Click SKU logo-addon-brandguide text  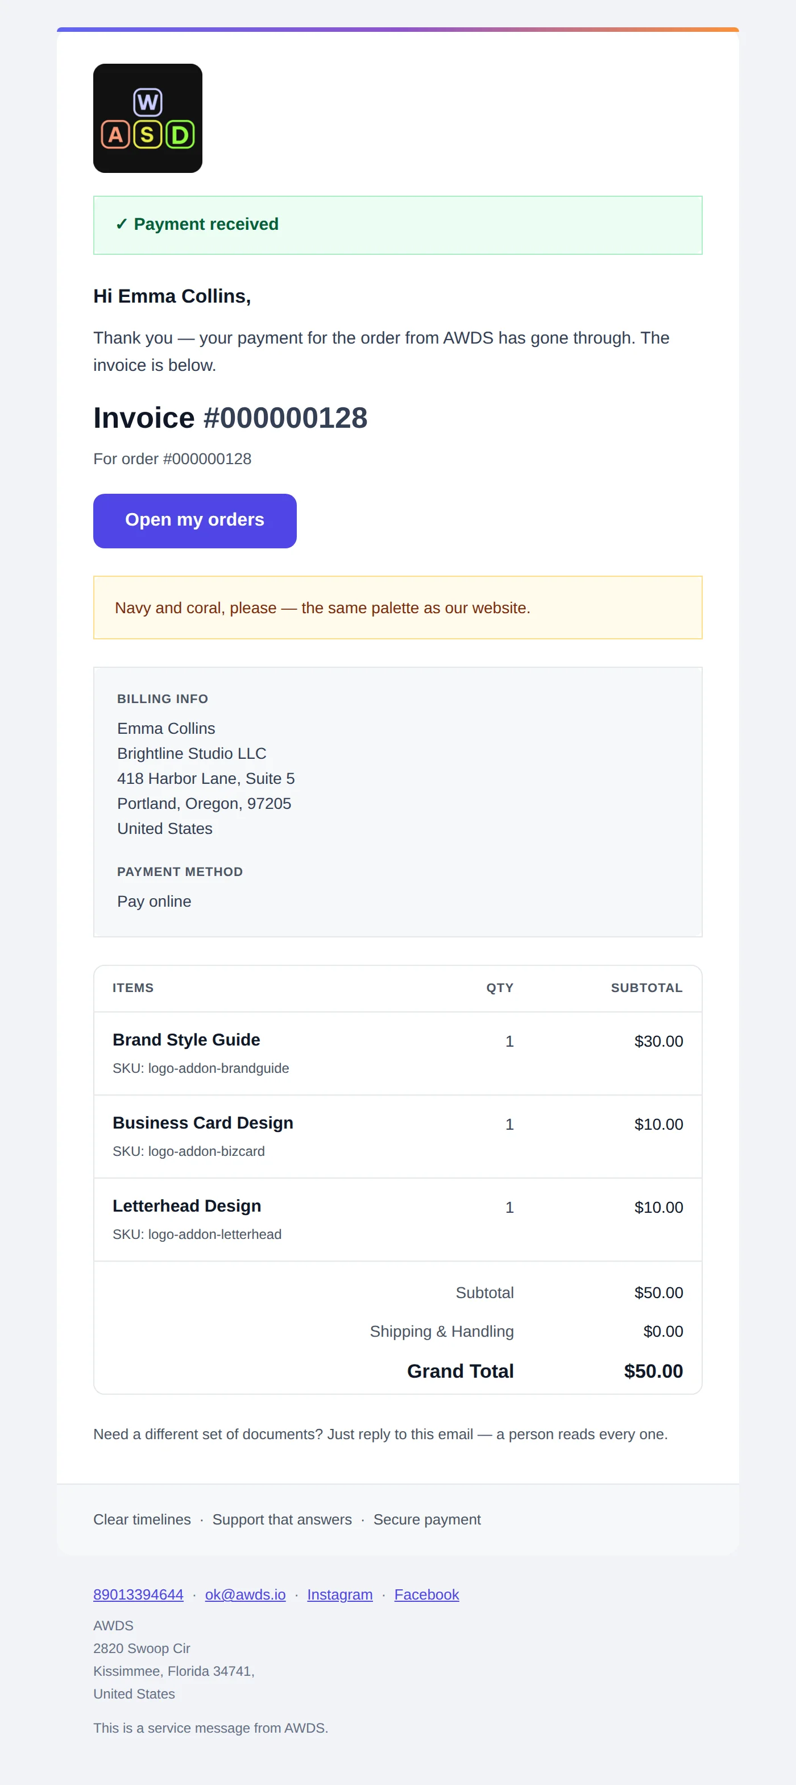tap(201, 1068)
